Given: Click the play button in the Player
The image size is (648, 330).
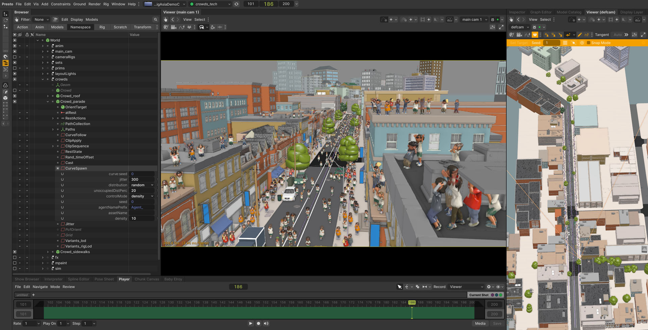Looking at the screenshot, I should click(x=250, y=323).
